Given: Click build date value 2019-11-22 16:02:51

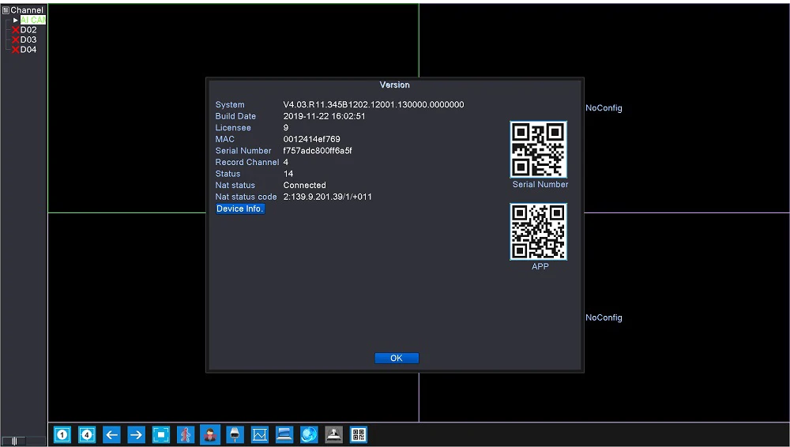Looking at the screenshot, I should 324,116.
